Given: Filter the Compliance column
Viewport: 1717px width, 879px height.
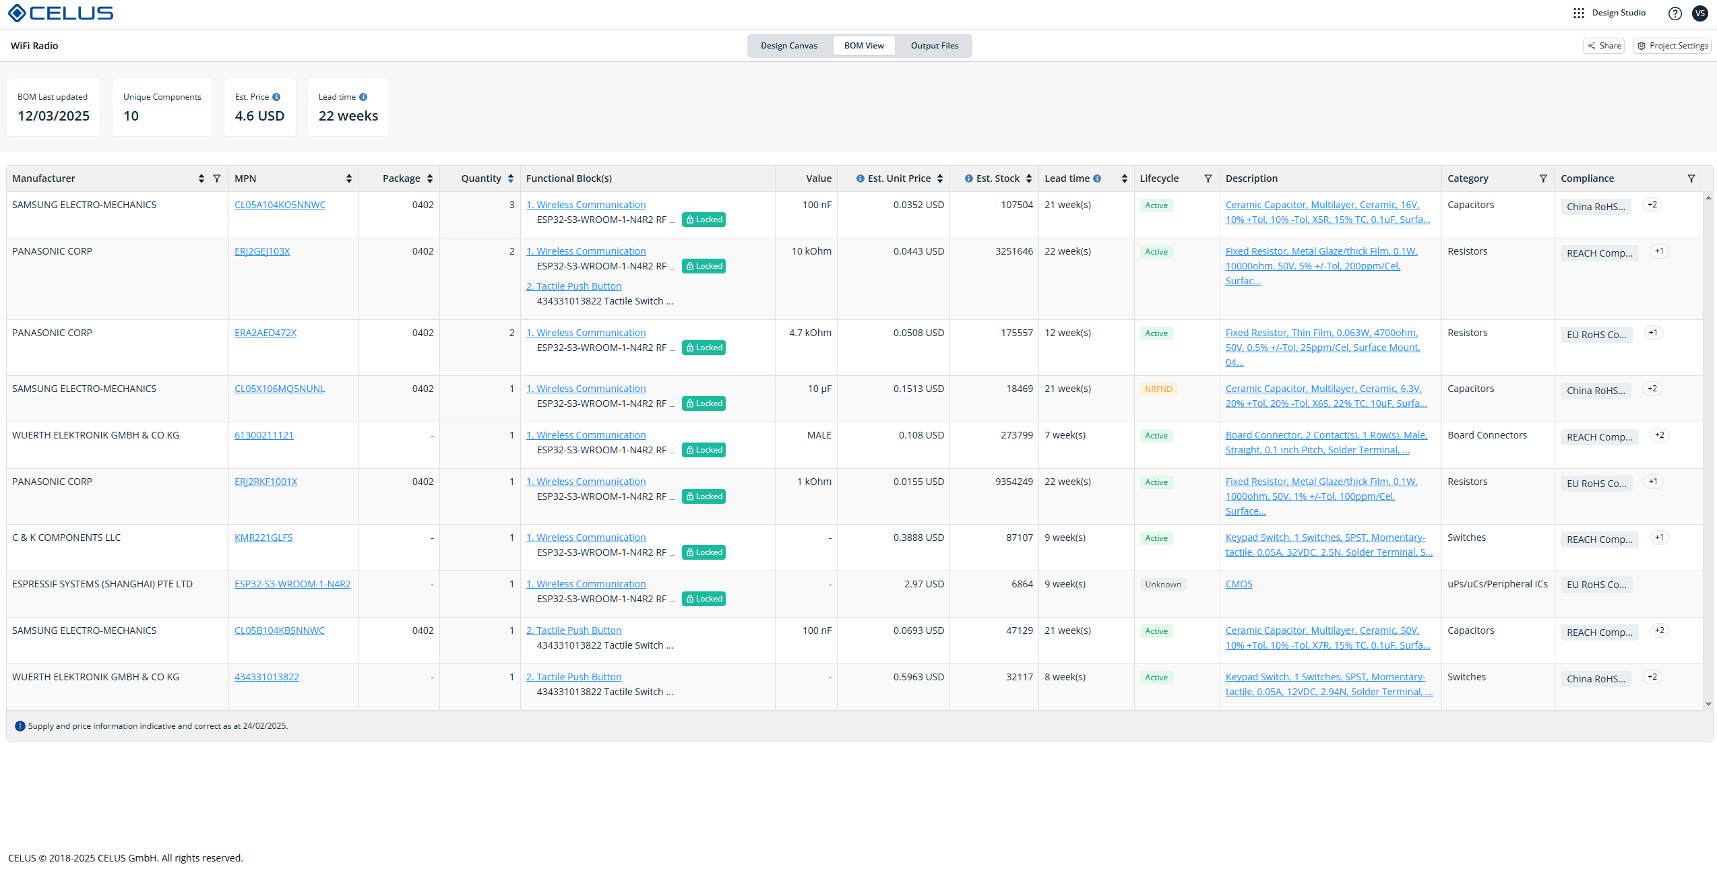Looking at the screenshot, I should tap(1691, 178).
